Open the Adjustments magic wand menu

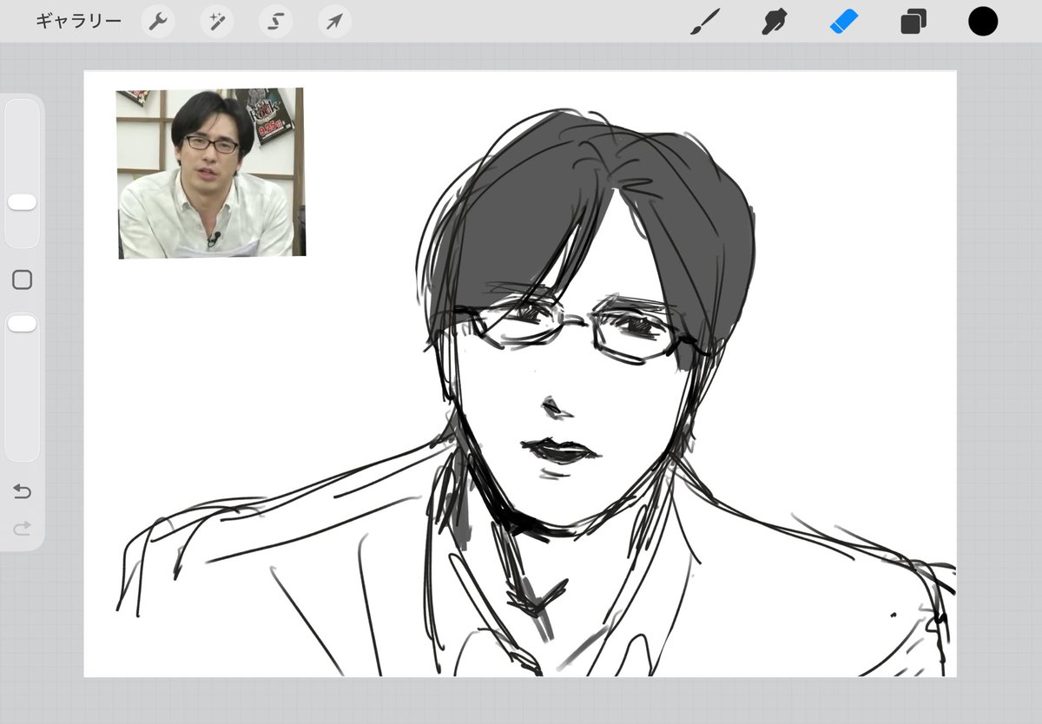click(216, 22)
